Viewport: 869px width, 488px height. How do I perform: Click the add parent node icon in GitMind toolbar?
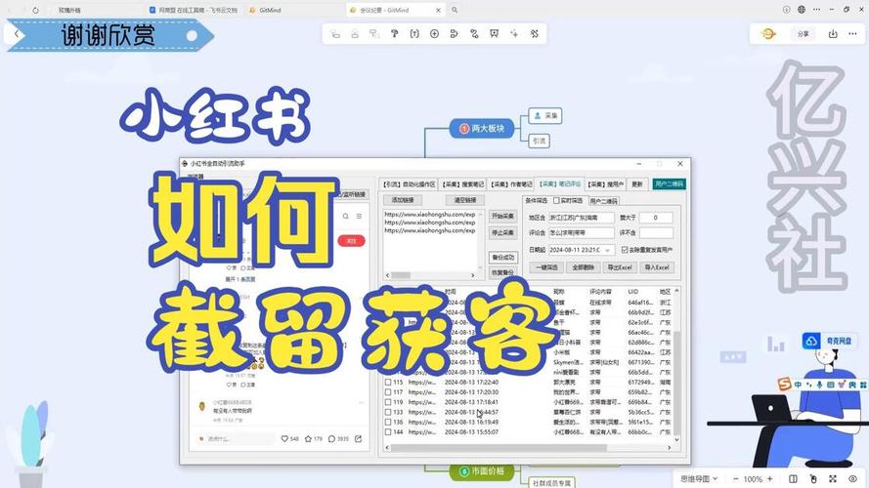[374, 34]
